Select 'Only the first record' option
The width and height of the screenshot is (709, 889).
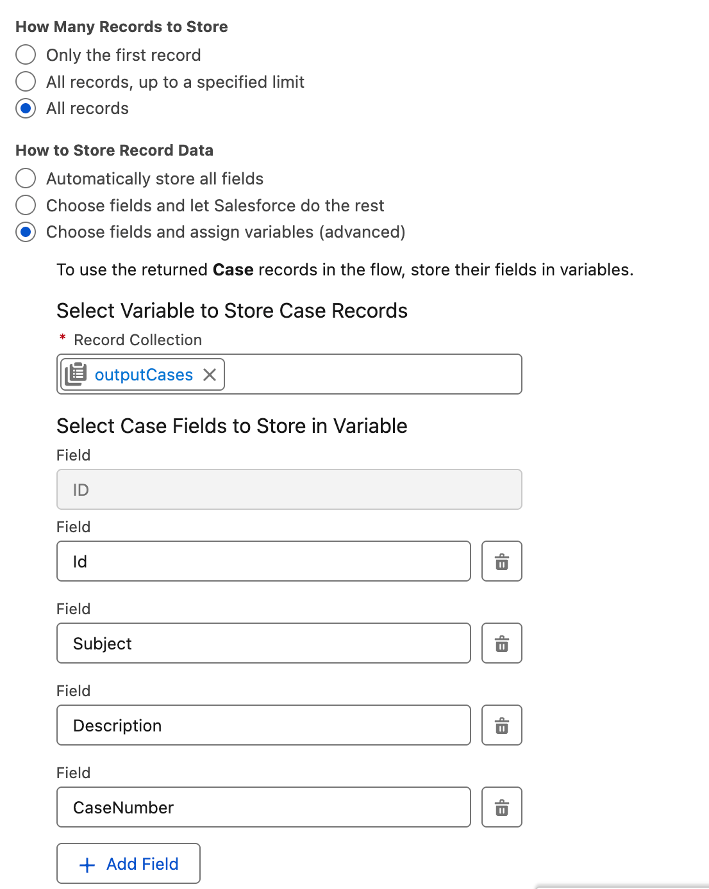tap(26, 55)
